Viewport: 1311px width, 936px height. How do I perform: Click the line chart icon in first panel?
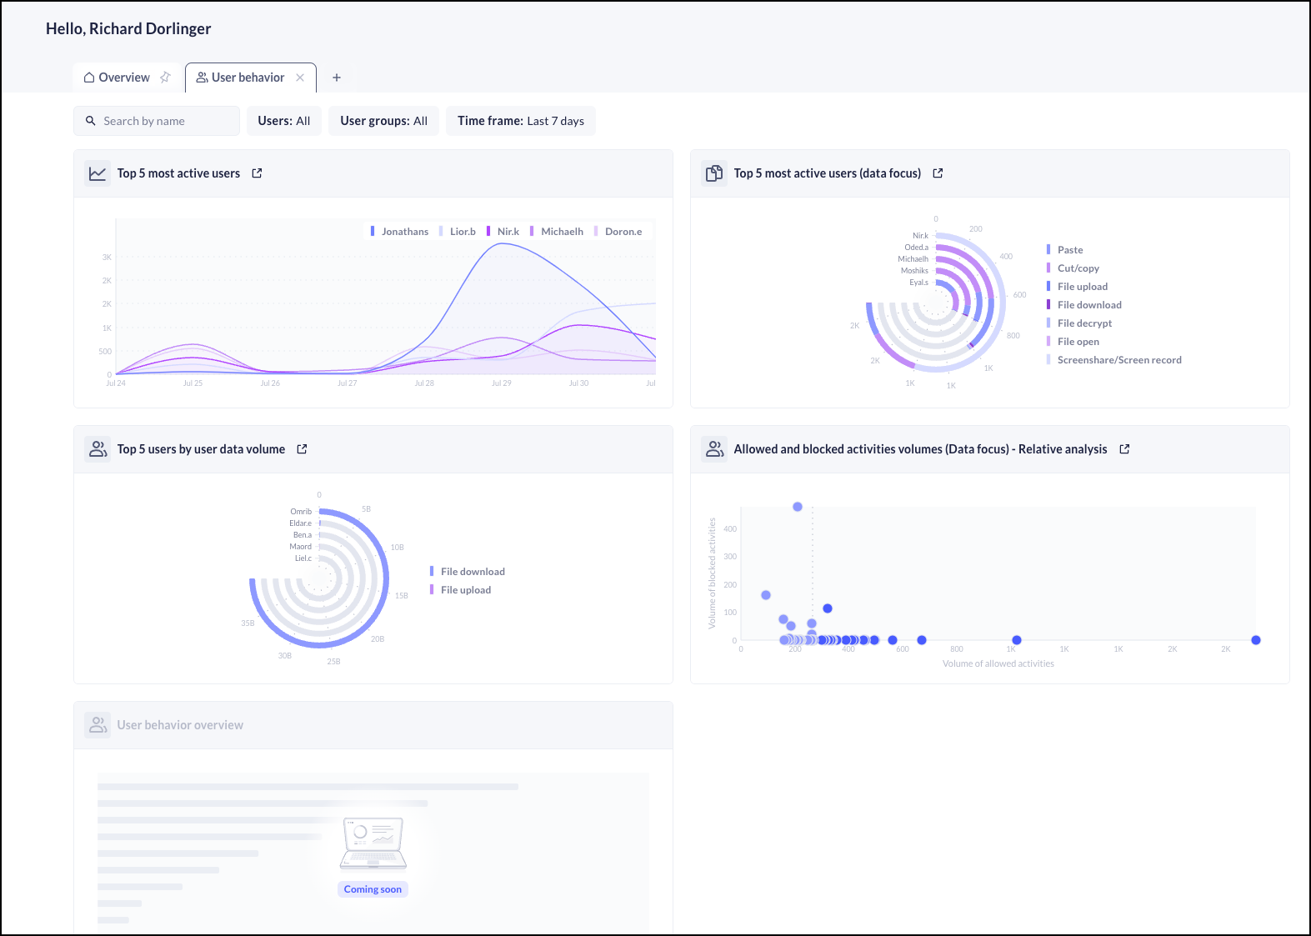coord(98,173)
